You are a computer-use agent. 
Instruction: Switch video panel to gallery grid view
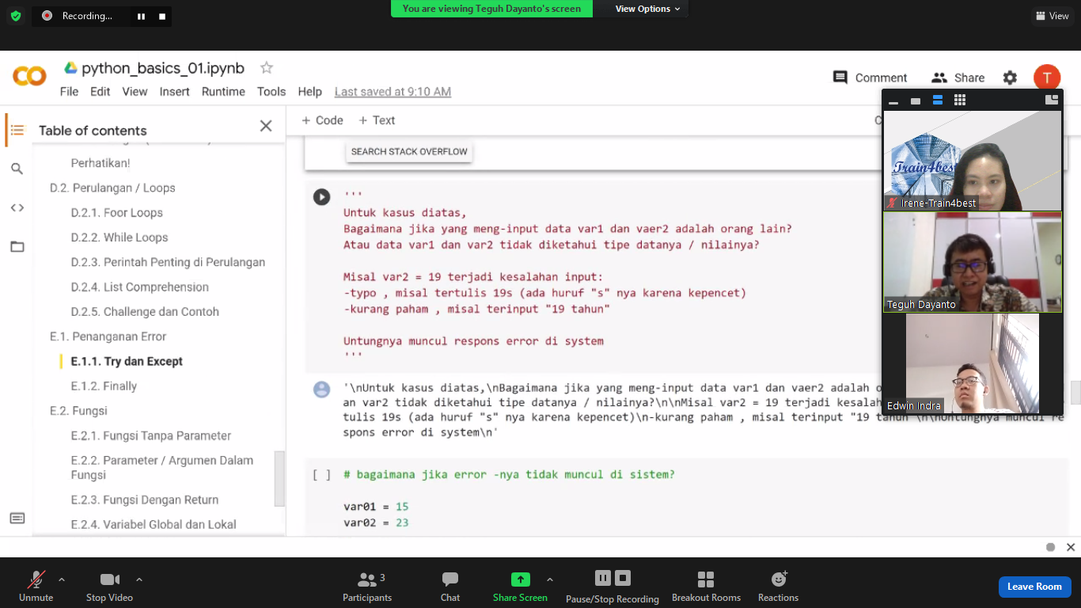tap(960, 101)
